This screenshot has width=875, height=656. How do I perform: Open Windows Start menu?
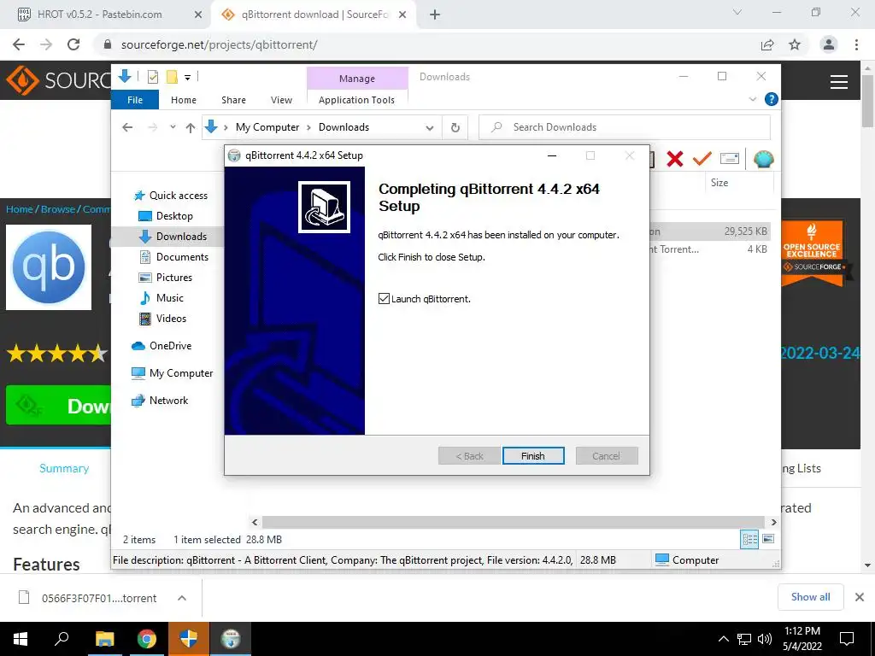21,639
